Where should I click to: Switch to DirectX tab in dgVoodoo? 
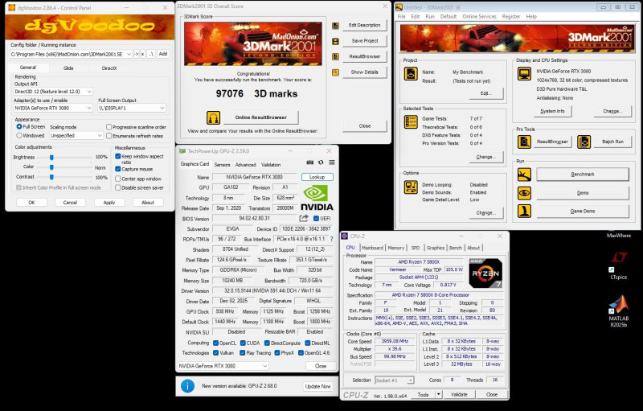pyautogui.click(x=109, y=68)
